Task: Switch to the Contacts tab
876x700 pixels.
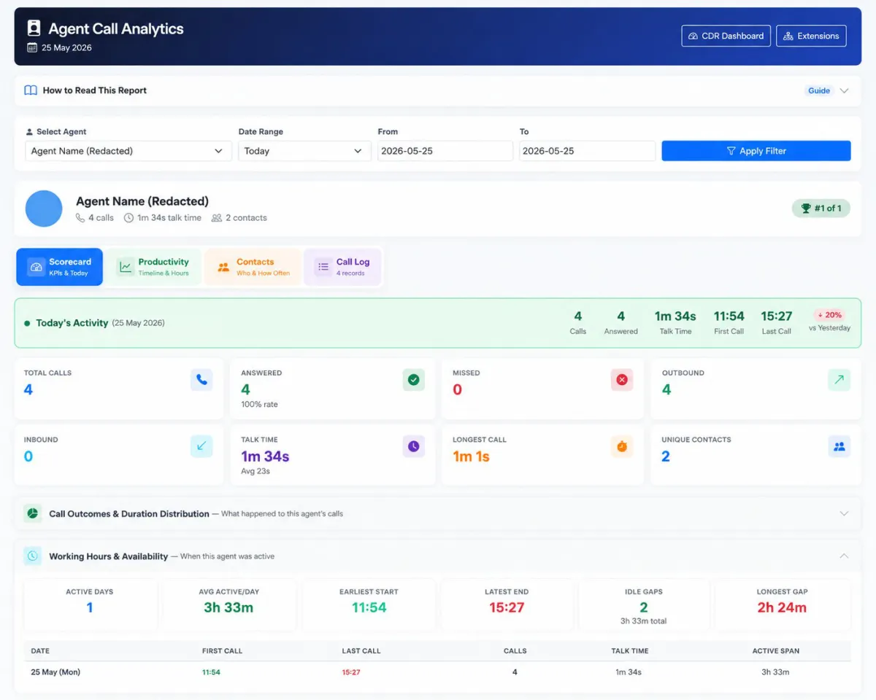Action: pos(253,267)
